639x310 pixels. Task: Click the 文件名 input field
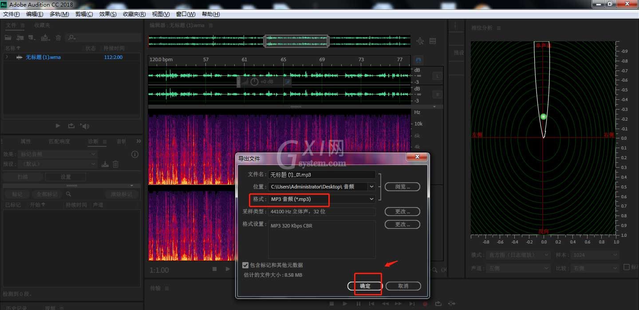click(322, 175)
